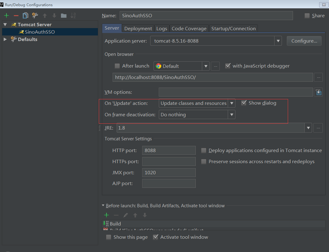Open the Code Coverage tab
329x252 pixels.
[x=189, y=28]
